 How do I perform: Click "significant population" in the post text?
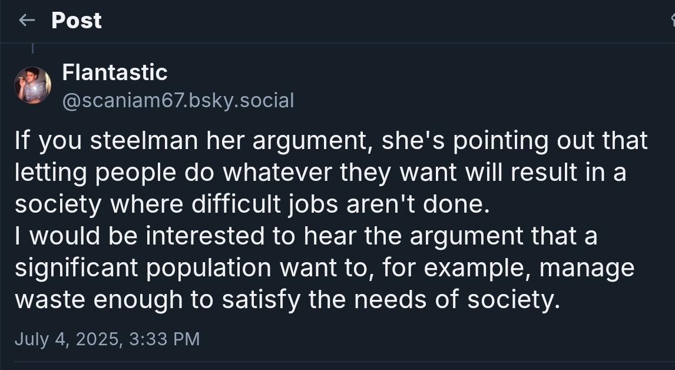[143, 268]
